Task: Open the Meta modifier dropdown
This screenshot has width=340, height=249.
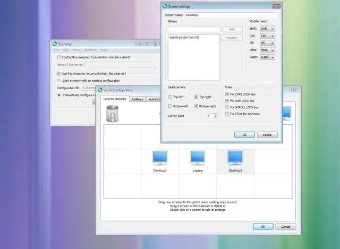Action: click(x=267, y=50)
